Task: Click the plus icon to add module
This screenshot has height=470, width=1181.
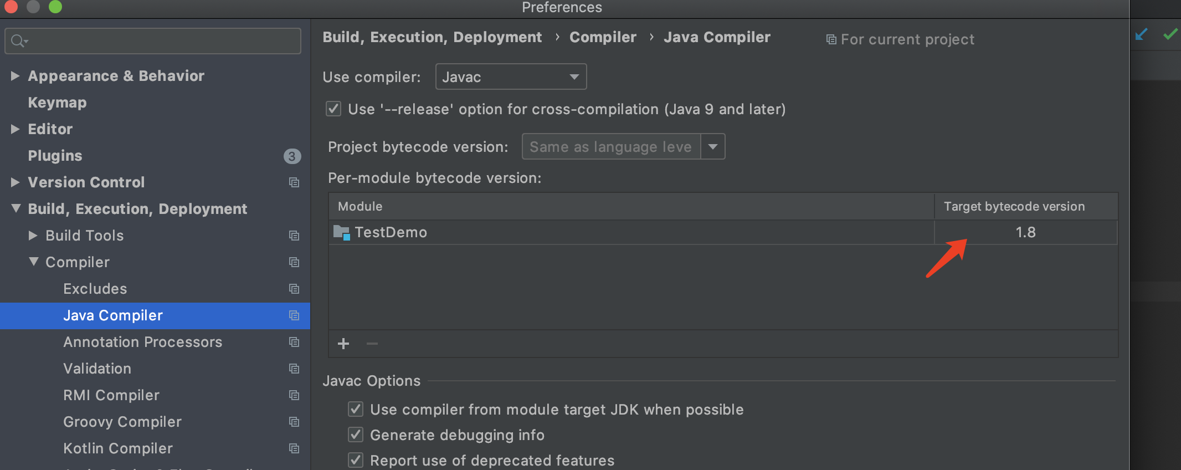Action: 343,344
